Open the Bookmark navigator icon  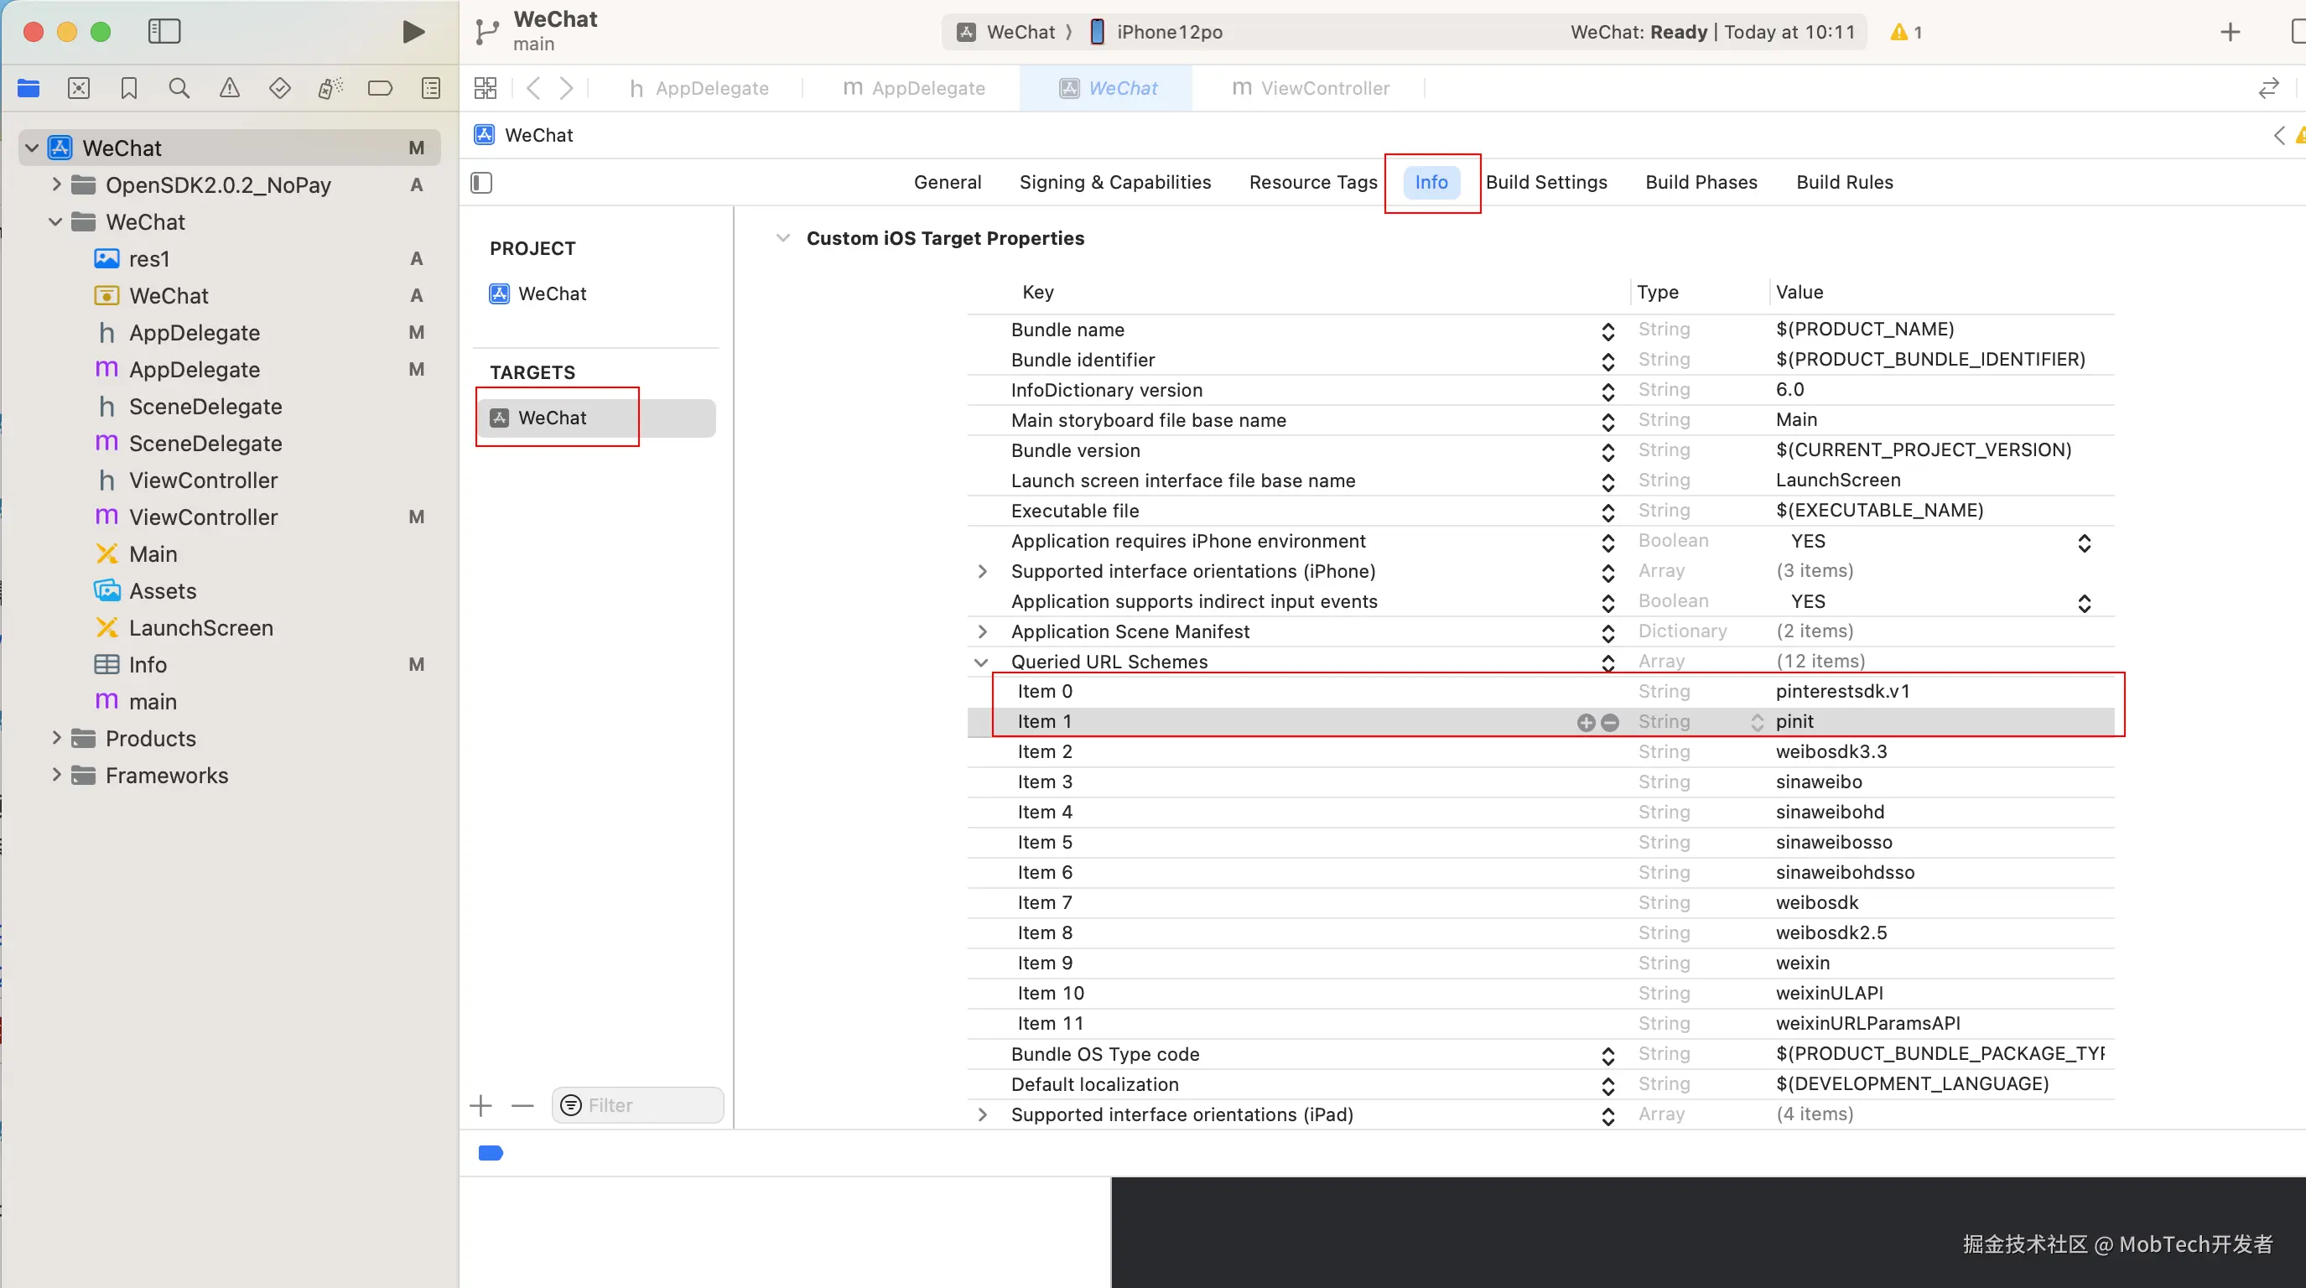[129, 88]
